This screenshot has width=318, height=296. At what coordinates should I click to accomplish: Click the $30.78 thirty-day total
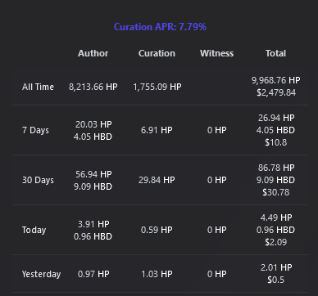276,192
